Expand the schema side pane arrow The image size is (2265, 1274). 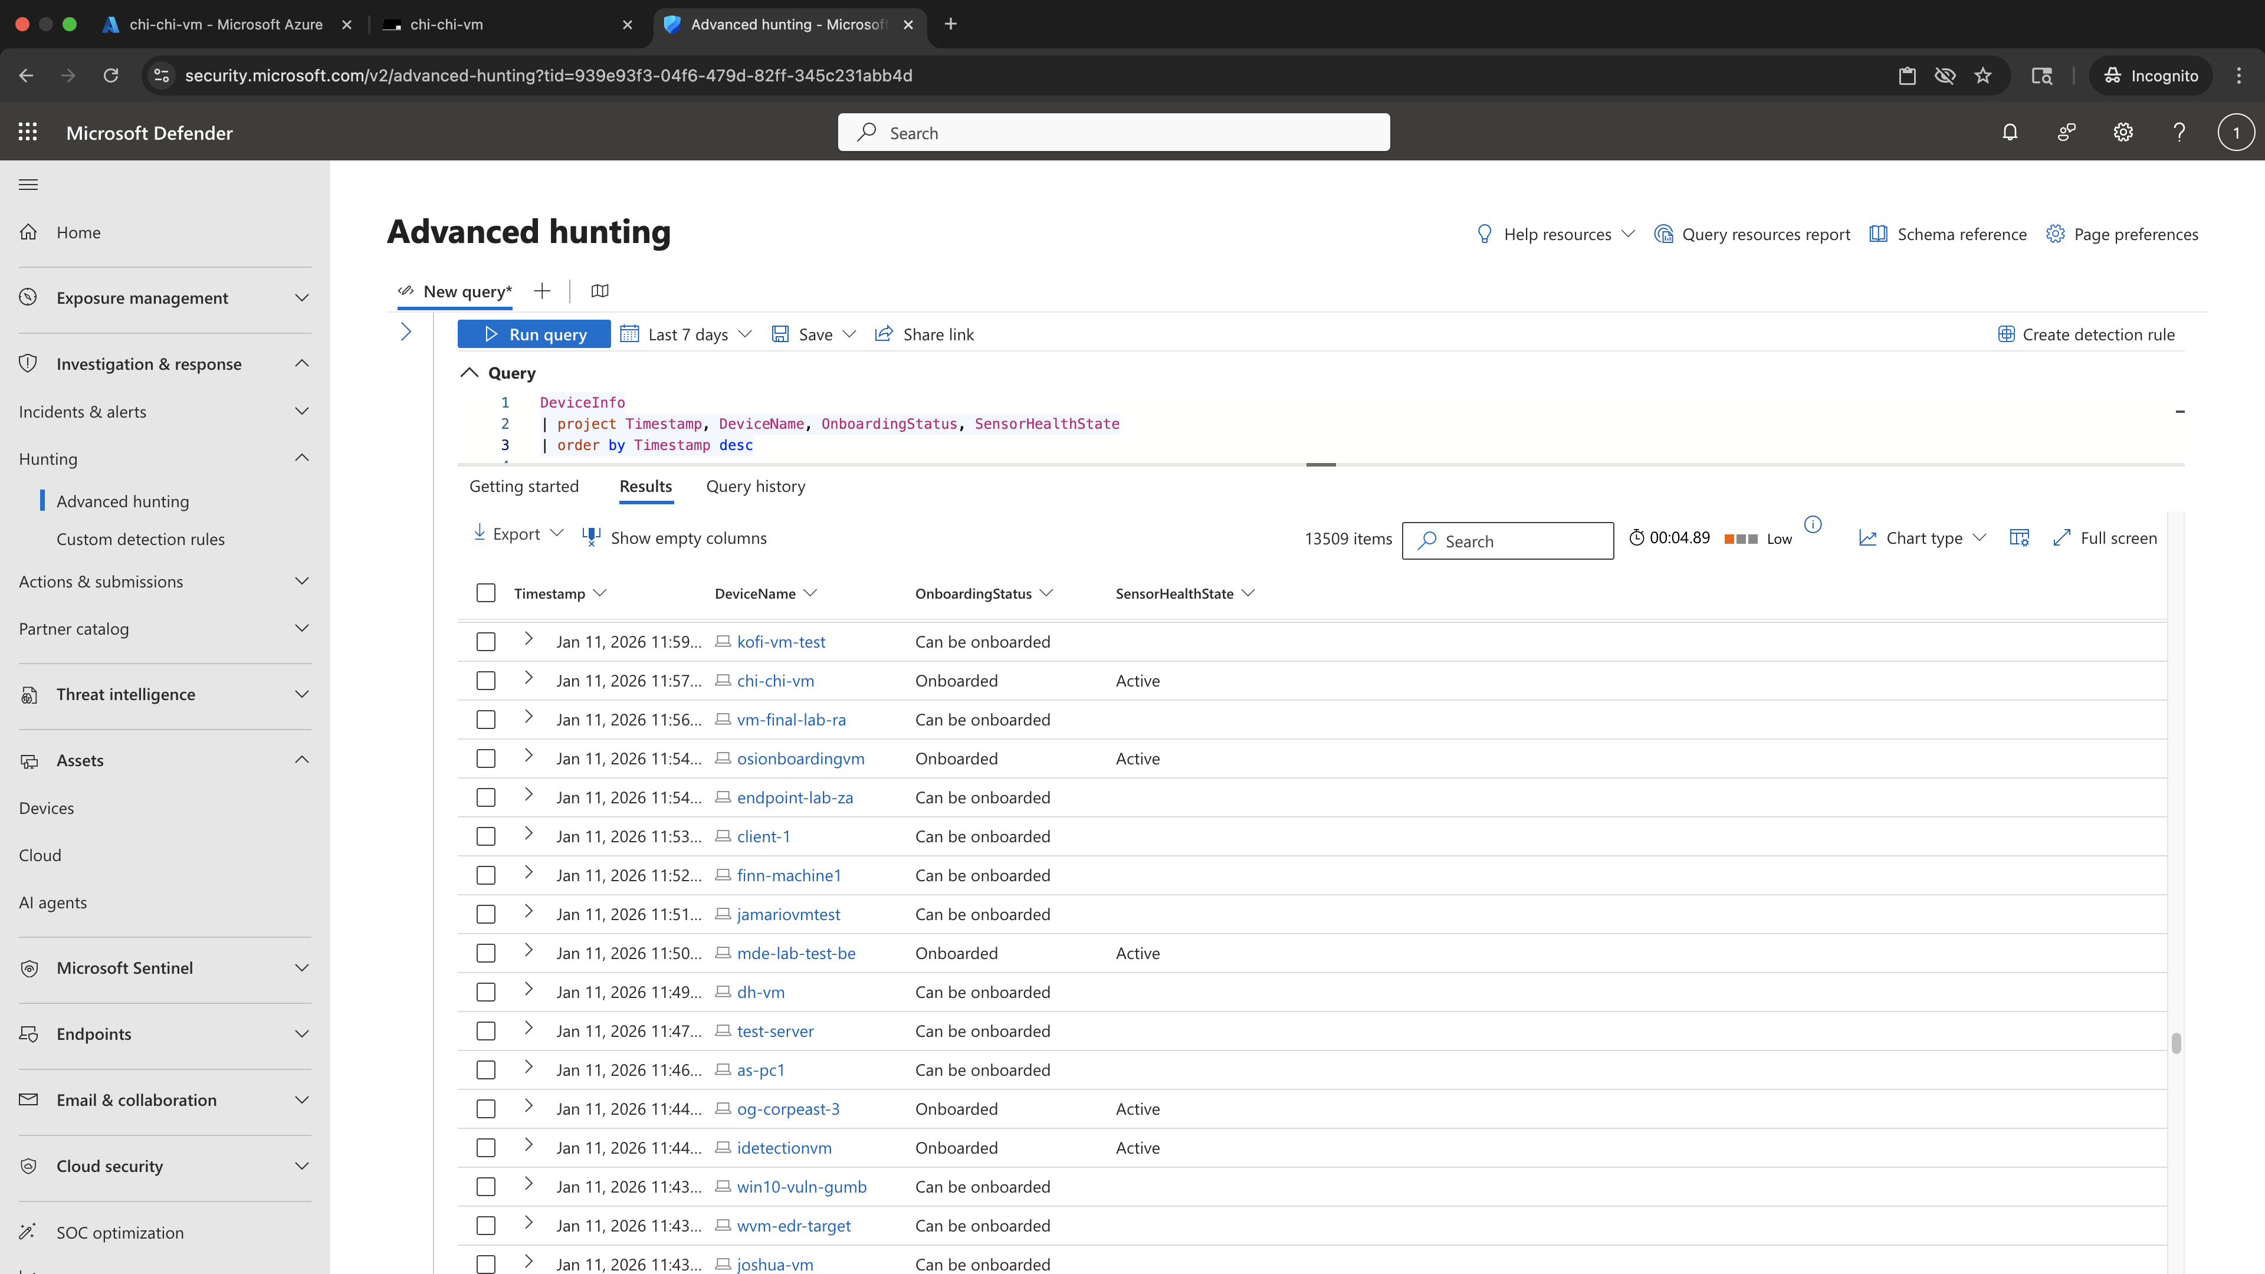pyautogui.click(x=406, y=332)
